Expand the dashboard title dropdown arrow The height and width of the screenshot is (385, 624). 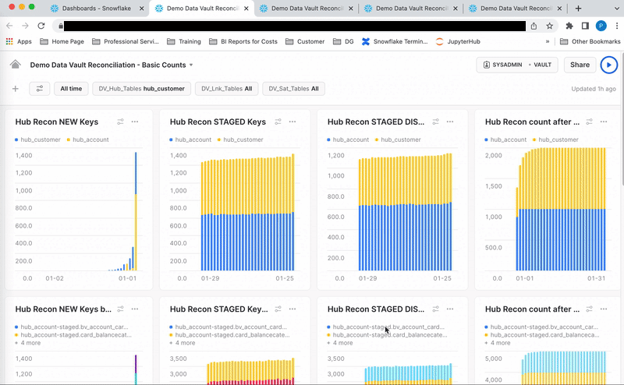pos(191,65)
